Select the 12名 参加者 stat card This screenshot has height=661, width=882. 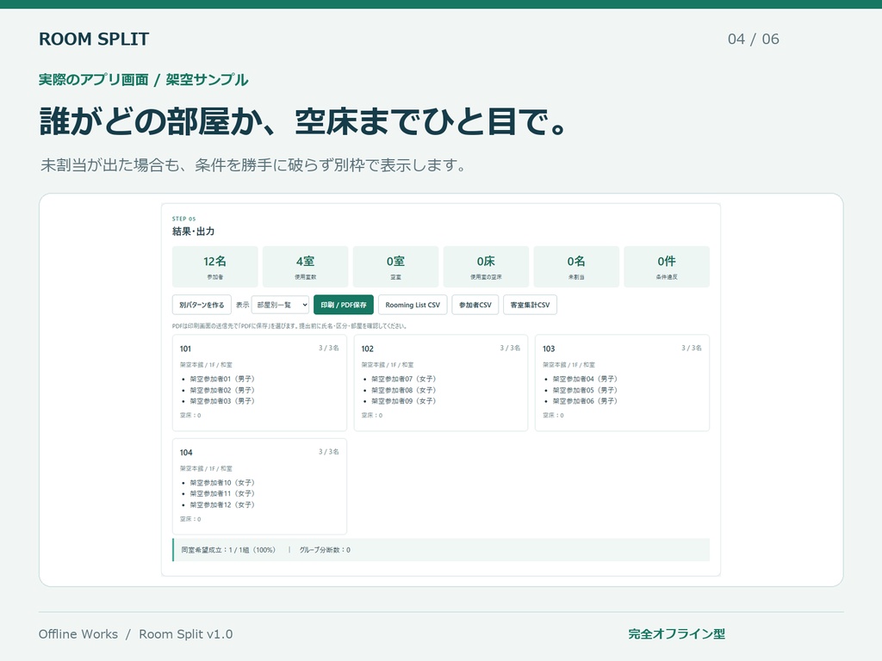[214, 267]
